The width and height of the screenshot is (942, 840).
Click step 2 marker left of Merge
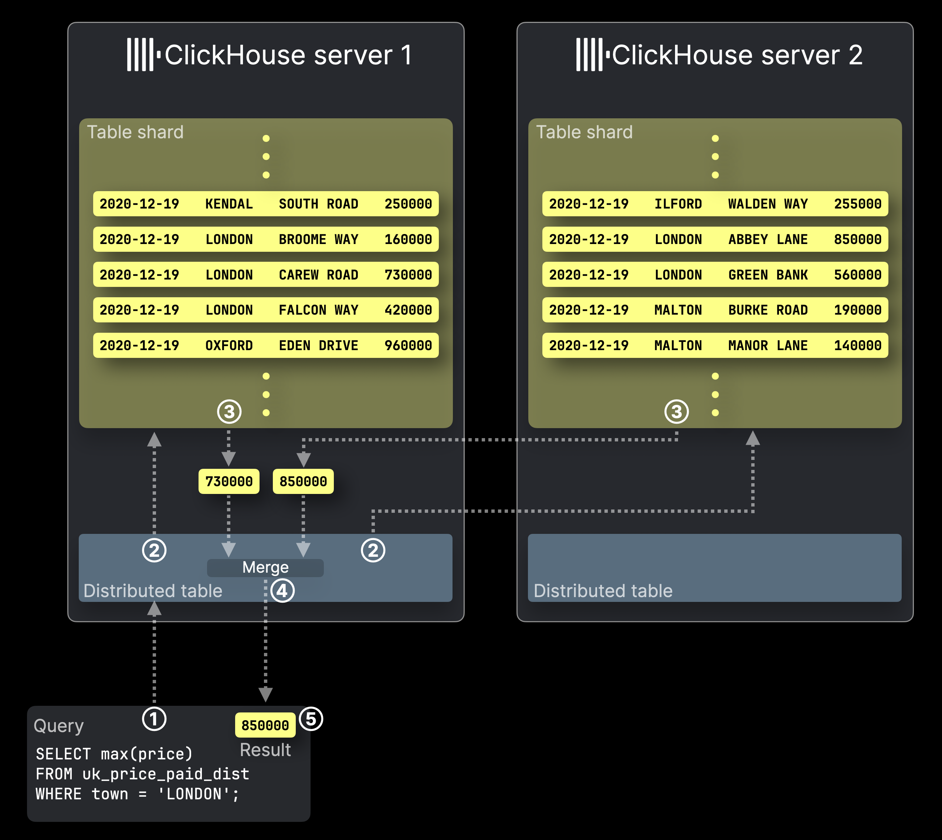(x=154, y=550)
